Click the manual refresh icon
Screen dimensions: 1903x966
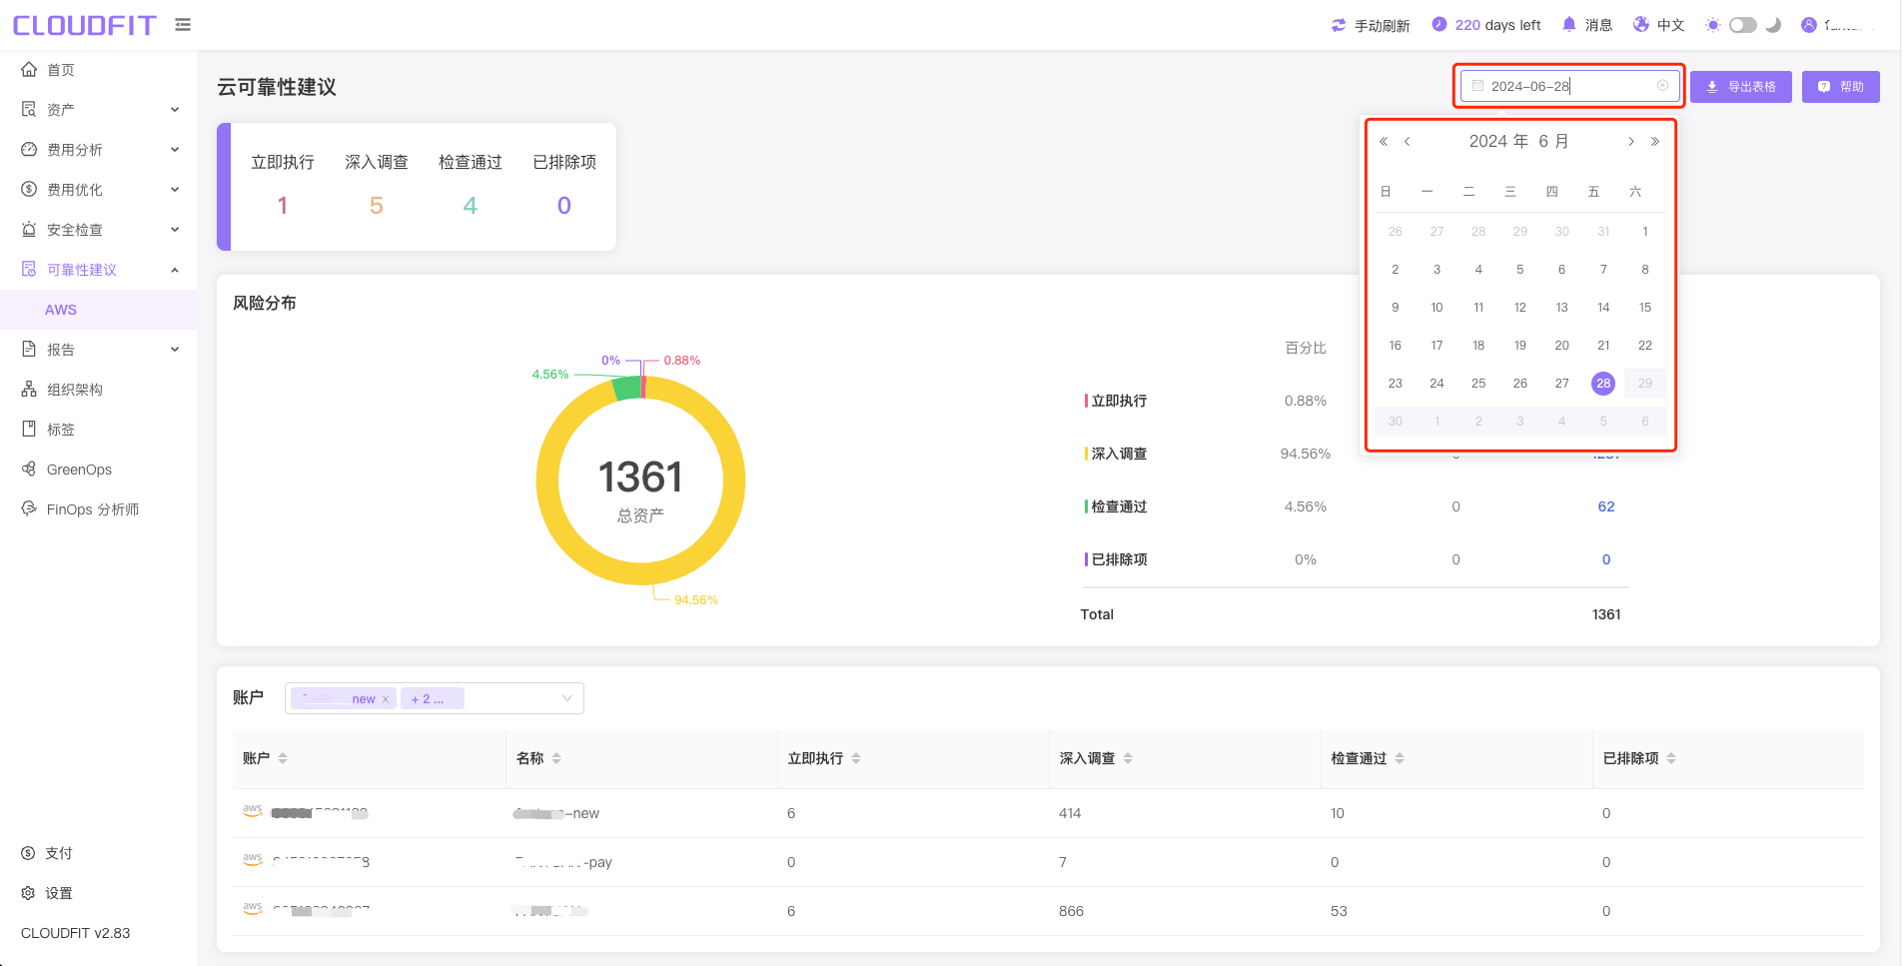click(1339, 25)
